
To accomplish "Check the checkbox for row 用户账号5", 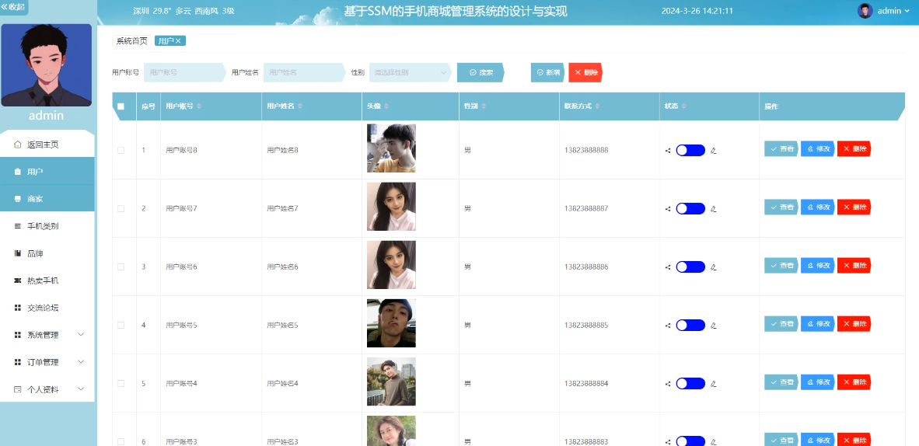I will 121,326.
